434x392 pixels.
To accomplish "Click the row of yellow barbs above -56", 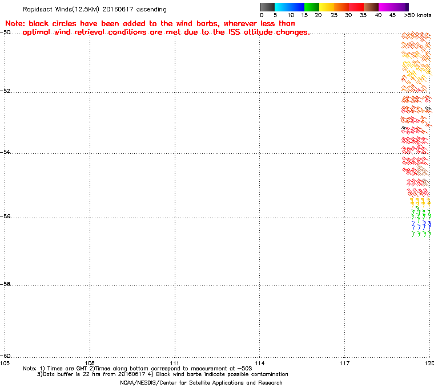I will coord(420,202).
